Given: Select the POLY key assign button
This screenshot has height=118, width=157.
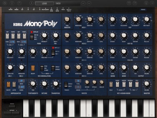Looking at the screenshot, I should pos(137,85).
